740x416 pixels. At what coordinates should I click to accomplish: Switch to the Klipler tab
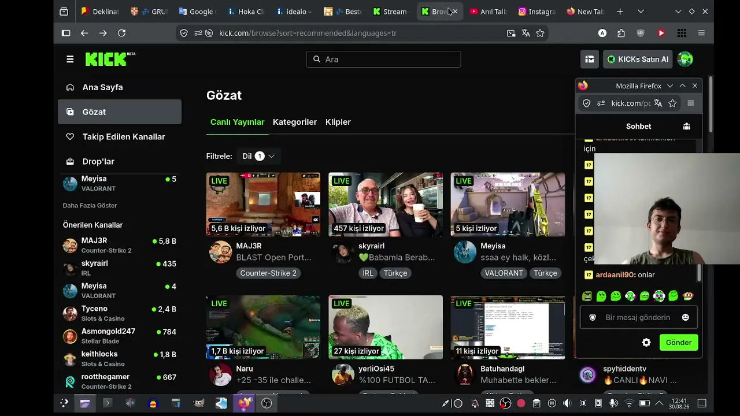338,122
